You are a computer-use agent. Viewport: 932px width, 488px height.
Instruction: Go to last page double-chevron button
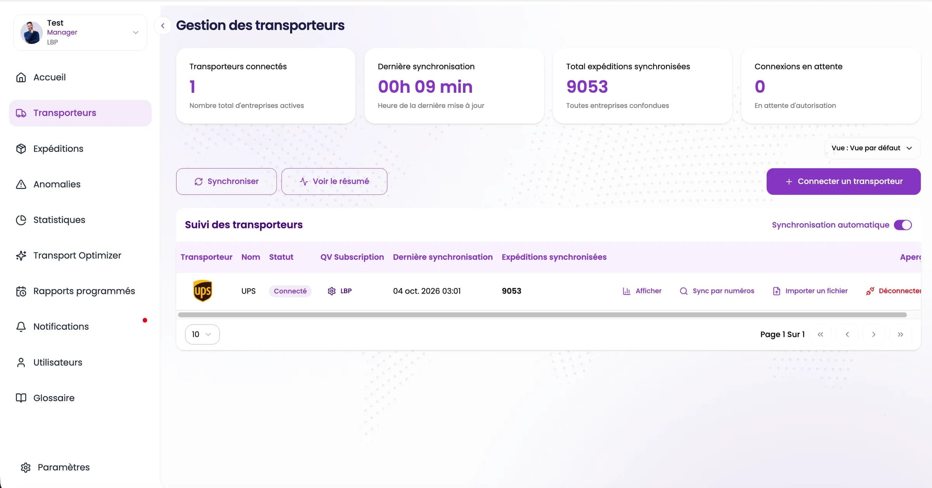click(901, 334)
